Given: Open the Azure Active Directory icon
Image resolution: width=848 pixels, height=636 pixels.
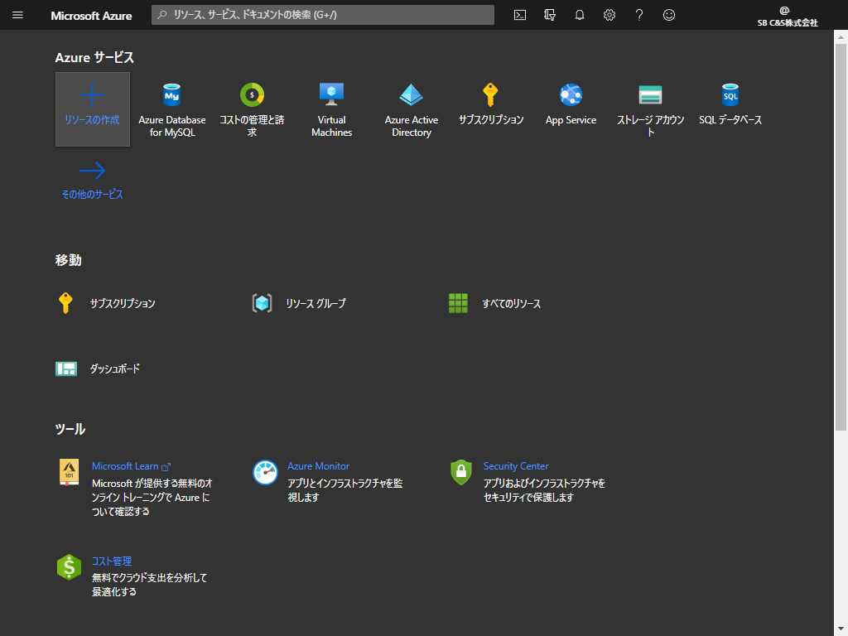Looking at the screenshot, I should (x=411, y=95).
